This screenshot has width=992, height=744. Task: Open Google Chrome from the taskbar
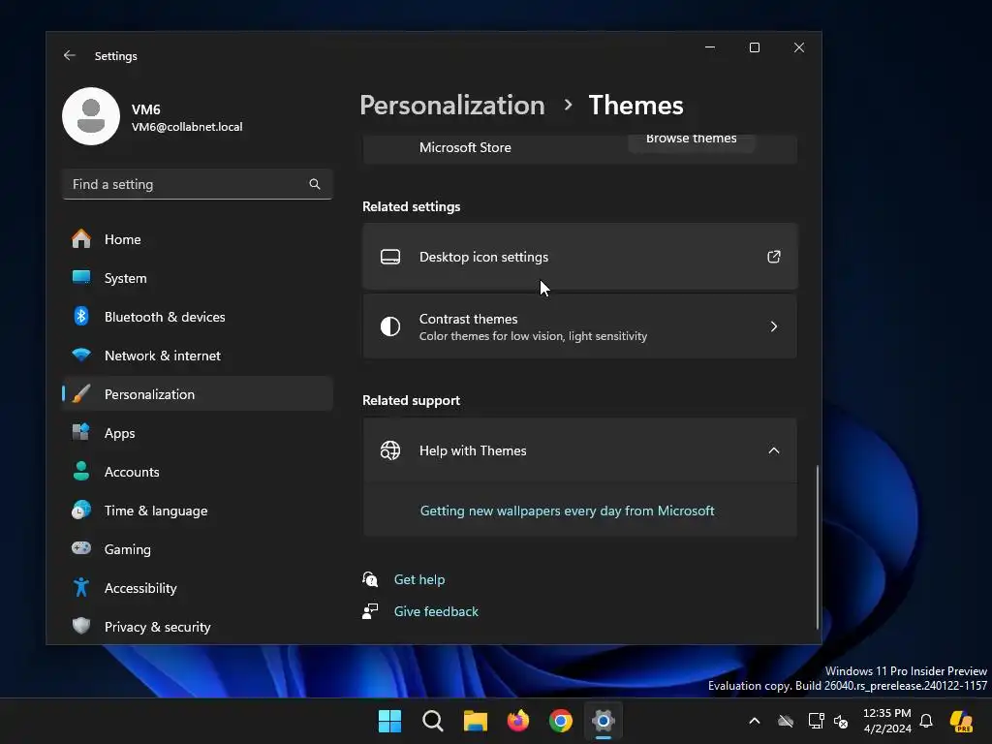pos(561,721)
